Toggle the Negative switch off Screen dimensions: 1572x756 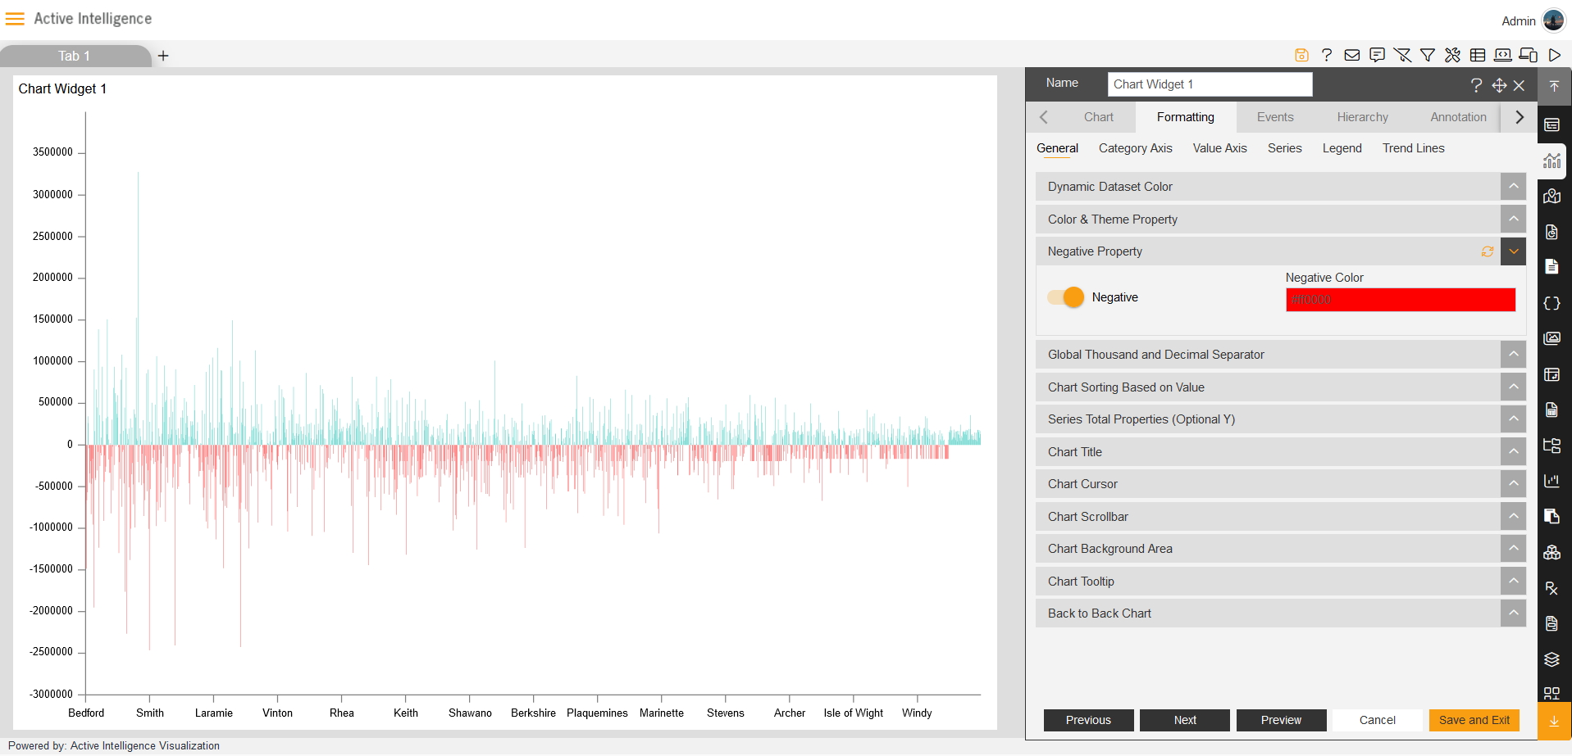[x=1065, y=297]
